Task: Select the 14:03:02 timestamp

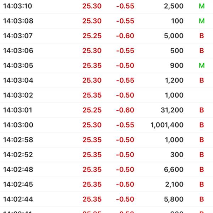Action: point(18,95)
